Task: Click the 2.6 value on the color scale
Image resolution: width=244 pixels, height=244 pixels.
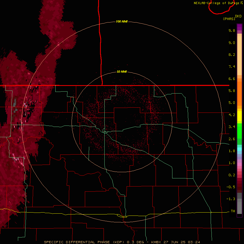Action: [232, 139]
